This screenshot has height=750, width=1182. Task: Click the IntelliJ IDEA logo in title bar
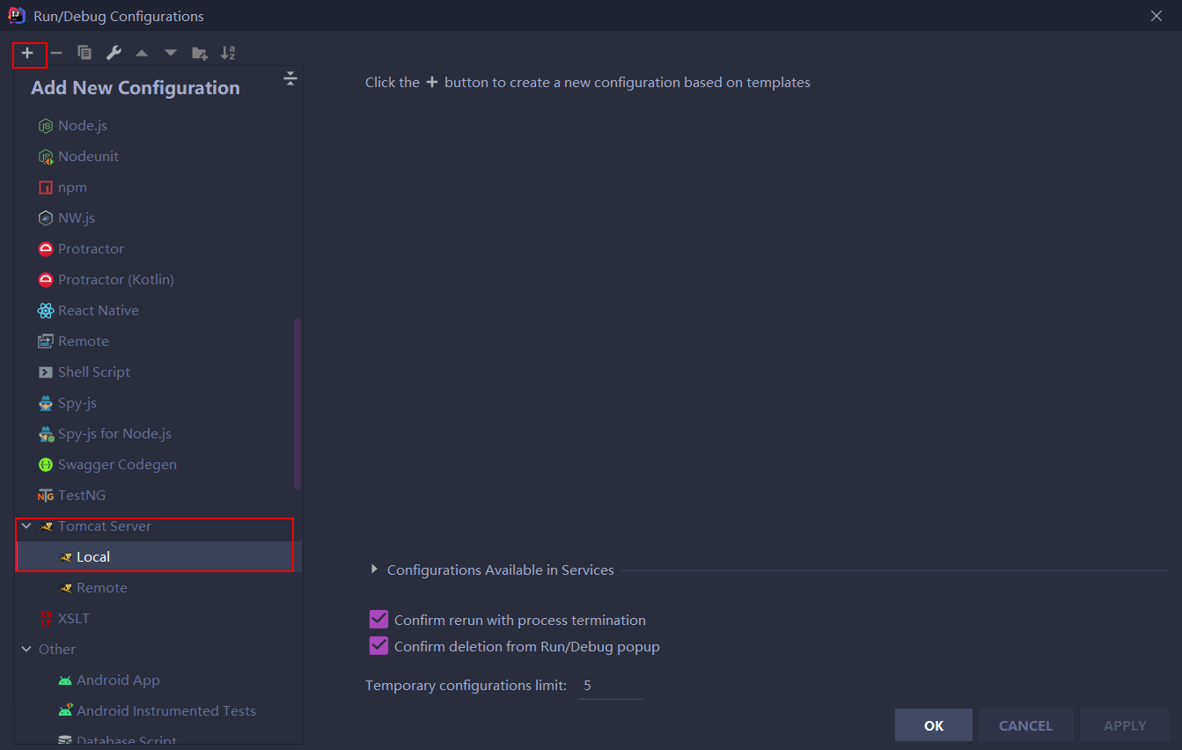17,16
